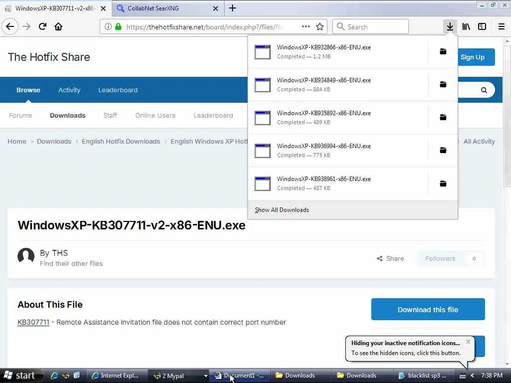Screen dimensions: 511x383
Task: Open the WindowsXP-KB932866-x86-ENU.exe download entry
Action: tap(338, 52)
